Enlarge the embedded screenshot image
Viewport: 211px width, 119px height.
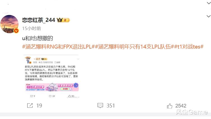click(x=51, y=76)
